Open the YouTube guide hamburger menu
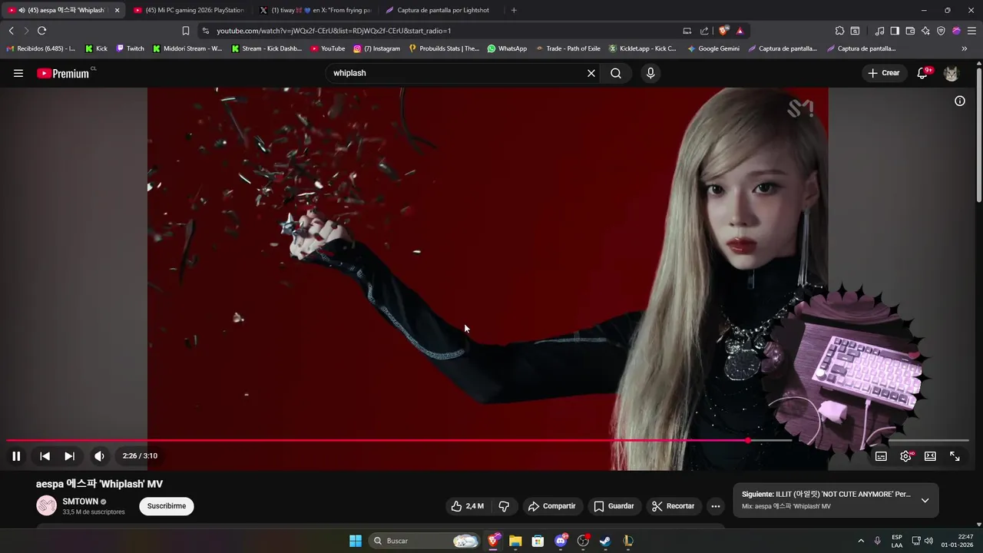The width and height of the screenshot is (983, 553). (x=18, y=73)
